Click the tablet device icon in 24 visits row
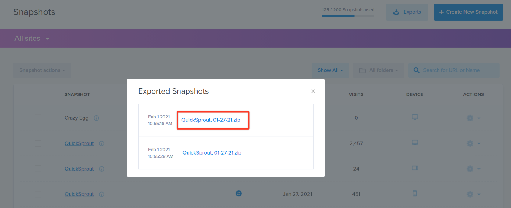Image resolution: width=511 pixels, height=208 pixels. point(415,168)
